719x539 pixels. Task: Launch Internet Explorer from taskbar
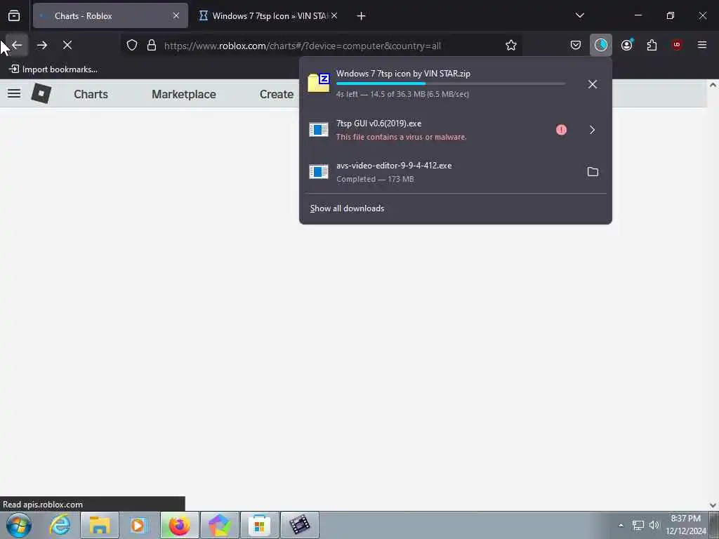coord(60,525)
